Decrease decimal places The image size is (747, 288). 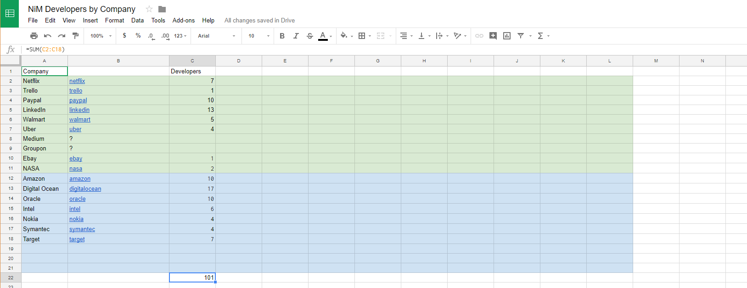tap(151, 36)
